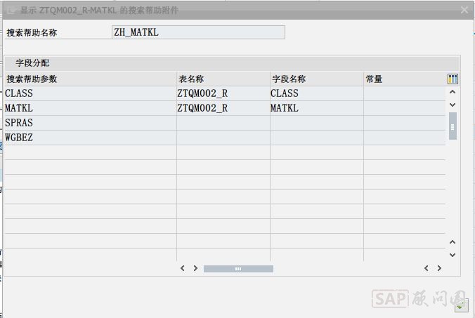This screenshot has height=318, width=475.
Task: Click the search help name field ZH_MATKL
Action: tap(198, 32)
